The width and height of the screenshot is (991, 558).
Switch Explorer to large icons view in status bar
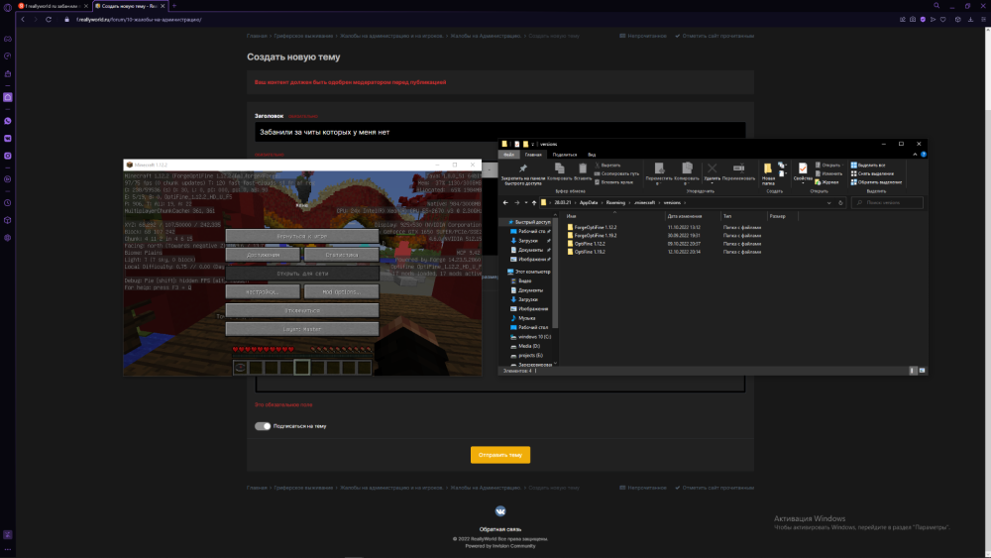tap(922, 371)
